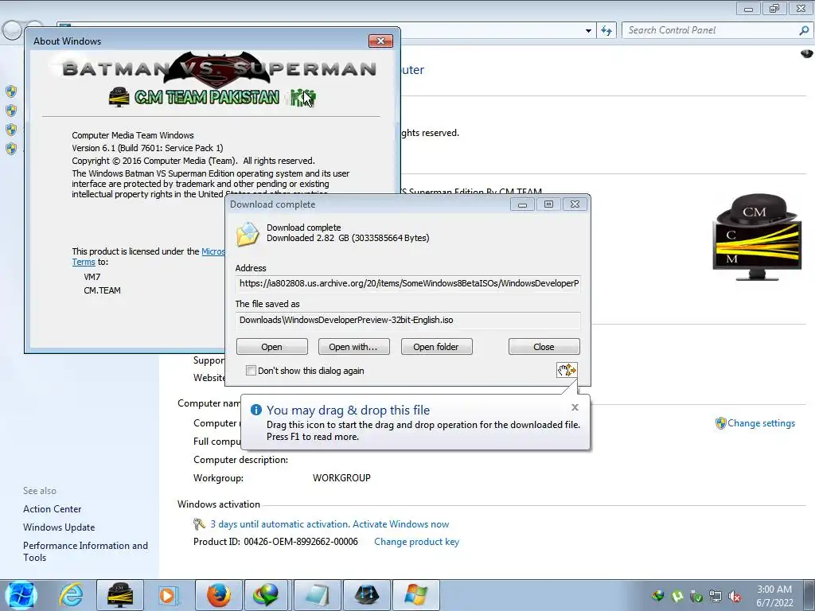Click the CM Team monitor logo
Screen dimensions: 815x611
click(757, 237)
